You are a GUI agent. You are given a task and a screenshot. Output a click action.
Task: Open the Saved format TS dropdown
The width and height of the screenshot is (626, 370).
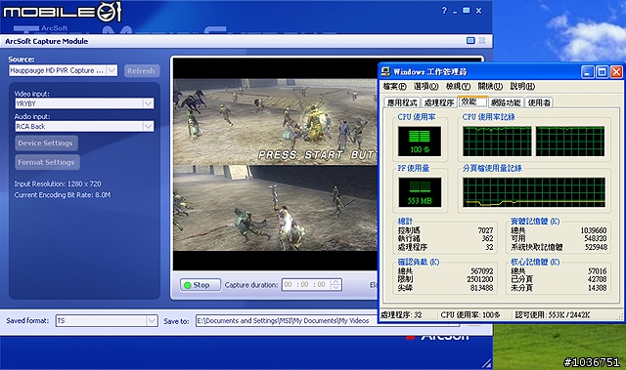[152, 320]
